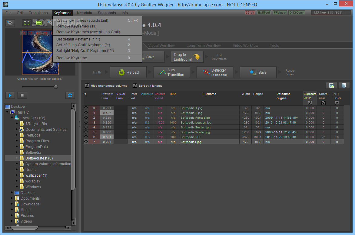Expand the Program Files folder
Image resolution: width=355 pixels, height=235 pixels.
click(17, 141)
